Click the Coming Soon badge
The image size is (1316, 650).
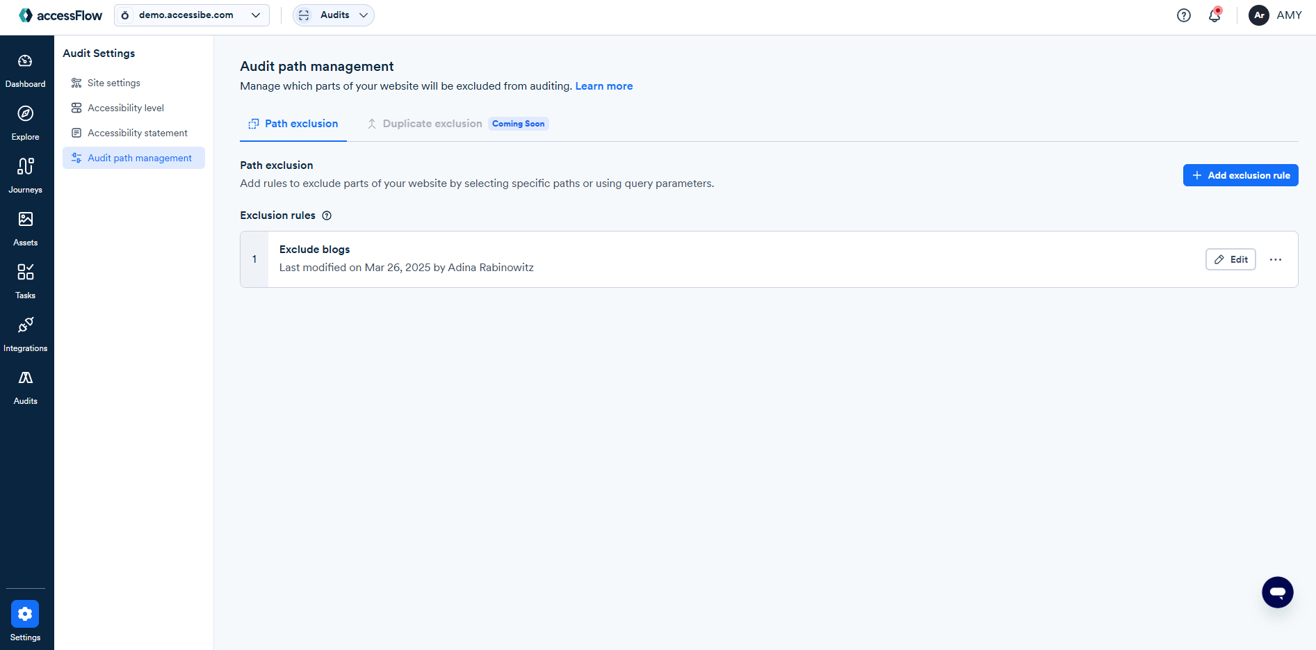[519, 124]
